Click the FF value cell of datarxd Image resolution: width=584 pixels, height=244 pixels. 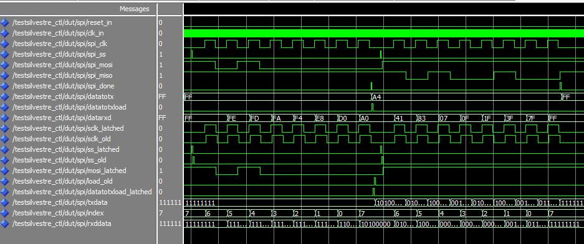click(163, 118)
